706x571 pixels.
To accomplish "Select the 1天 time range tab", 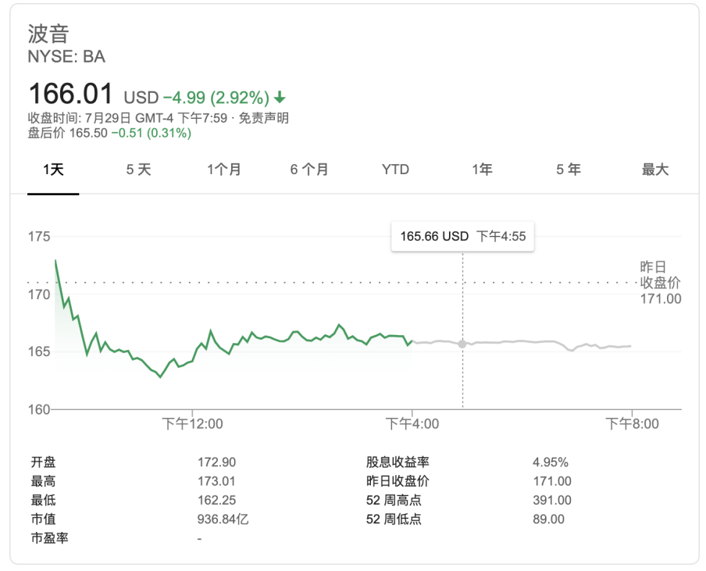I will 53,170.
